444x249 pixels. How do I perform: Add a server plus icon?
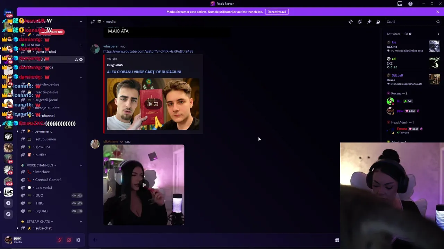click(8, 203)
